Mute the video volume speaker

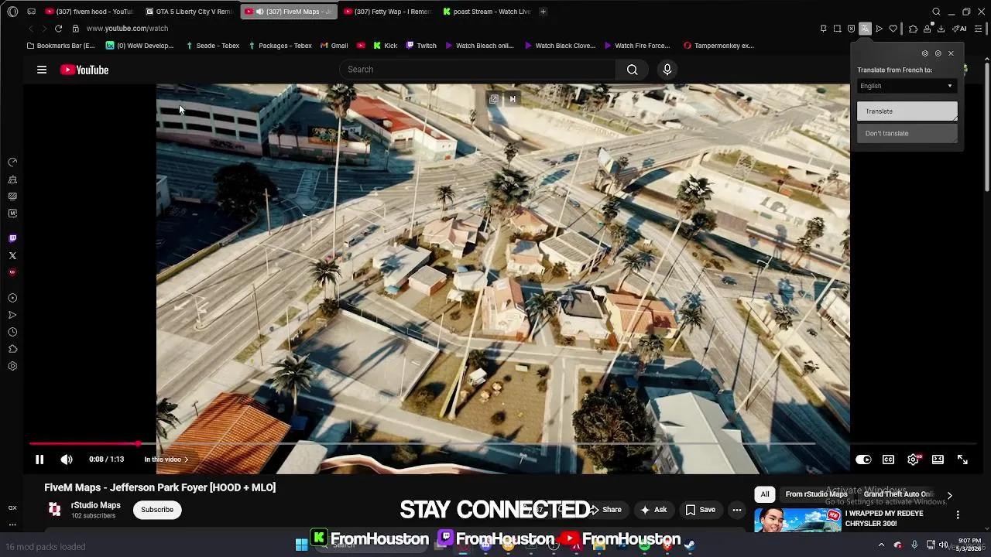tap(67, 460)
